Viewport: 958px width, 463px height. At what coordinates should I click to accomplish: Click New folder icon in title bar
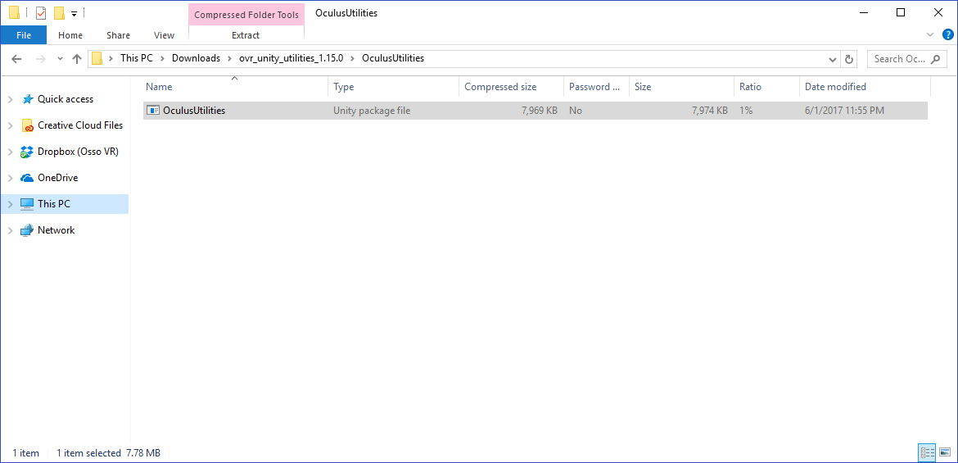[59, 13]
